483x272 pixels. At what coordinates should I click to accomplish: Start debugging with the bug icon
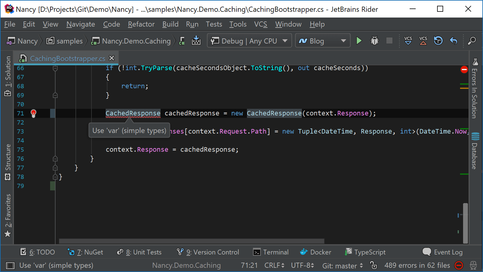pyautogui.click(x=375, y=41)
